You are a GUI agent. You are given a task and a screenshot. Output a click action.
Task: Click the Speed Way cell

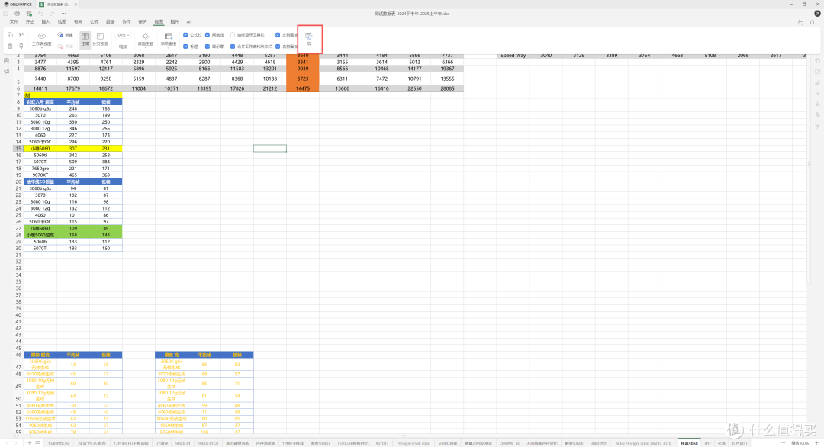[513, 56]
